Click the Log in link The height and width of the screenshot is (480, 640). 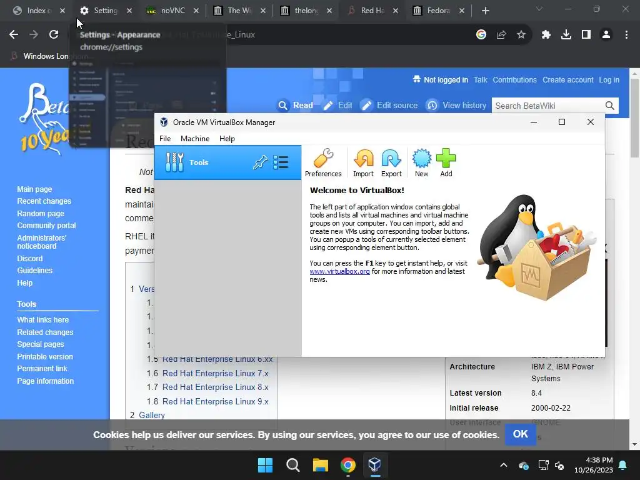(x=609, y=80)
